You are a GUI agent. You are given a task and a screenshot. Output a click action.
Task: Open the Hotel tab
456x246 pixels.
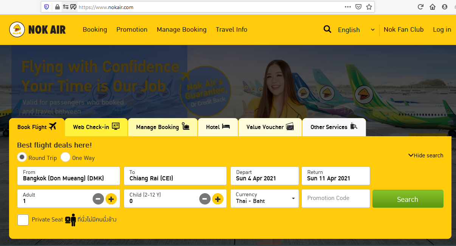pos(218,127)
